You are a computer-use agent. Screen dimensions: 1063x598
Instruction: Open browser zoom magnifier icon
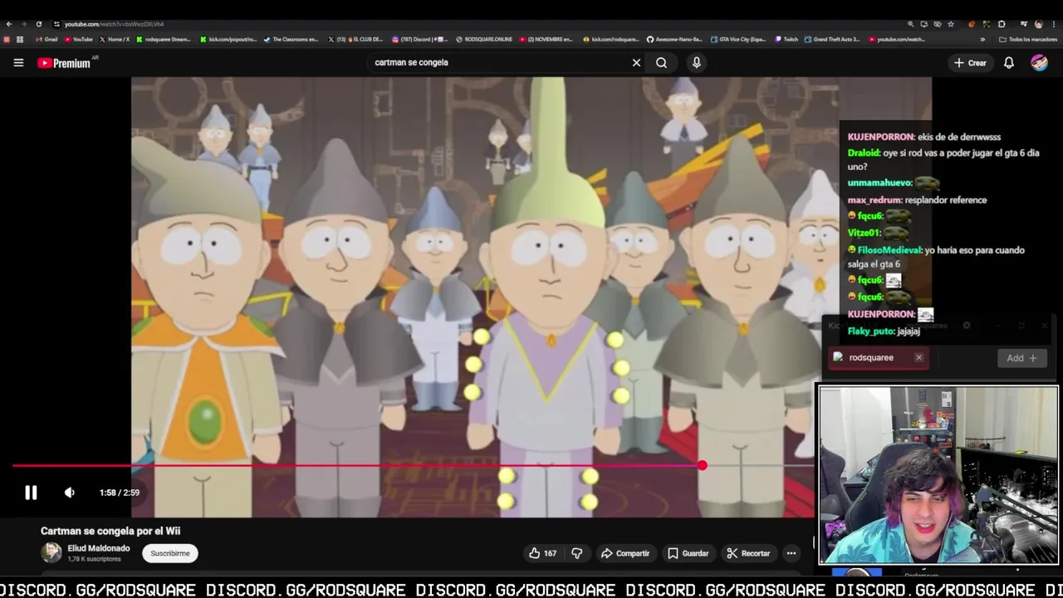(x=910, y=24)
